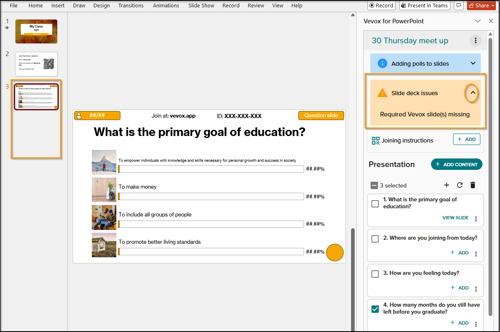Select the slide 2 thumbnail with QR code
Viewport: 500px width, 332px height.
[x=36, y=64]
